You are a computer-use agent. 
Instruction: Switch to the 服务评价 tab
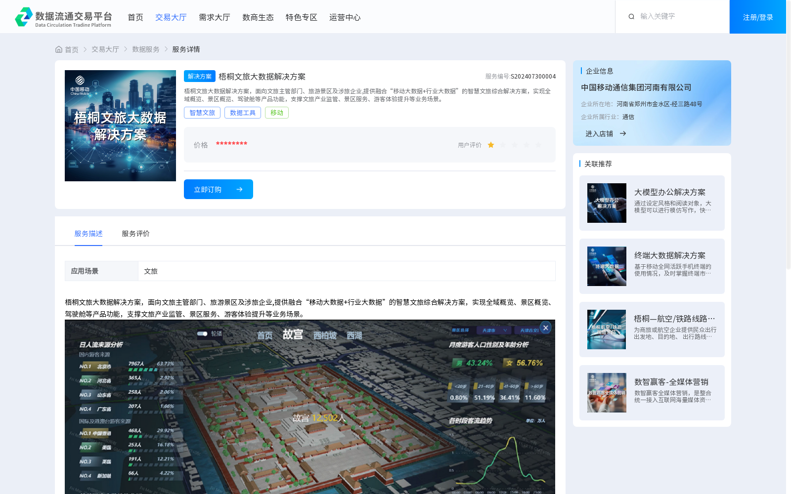136,234
